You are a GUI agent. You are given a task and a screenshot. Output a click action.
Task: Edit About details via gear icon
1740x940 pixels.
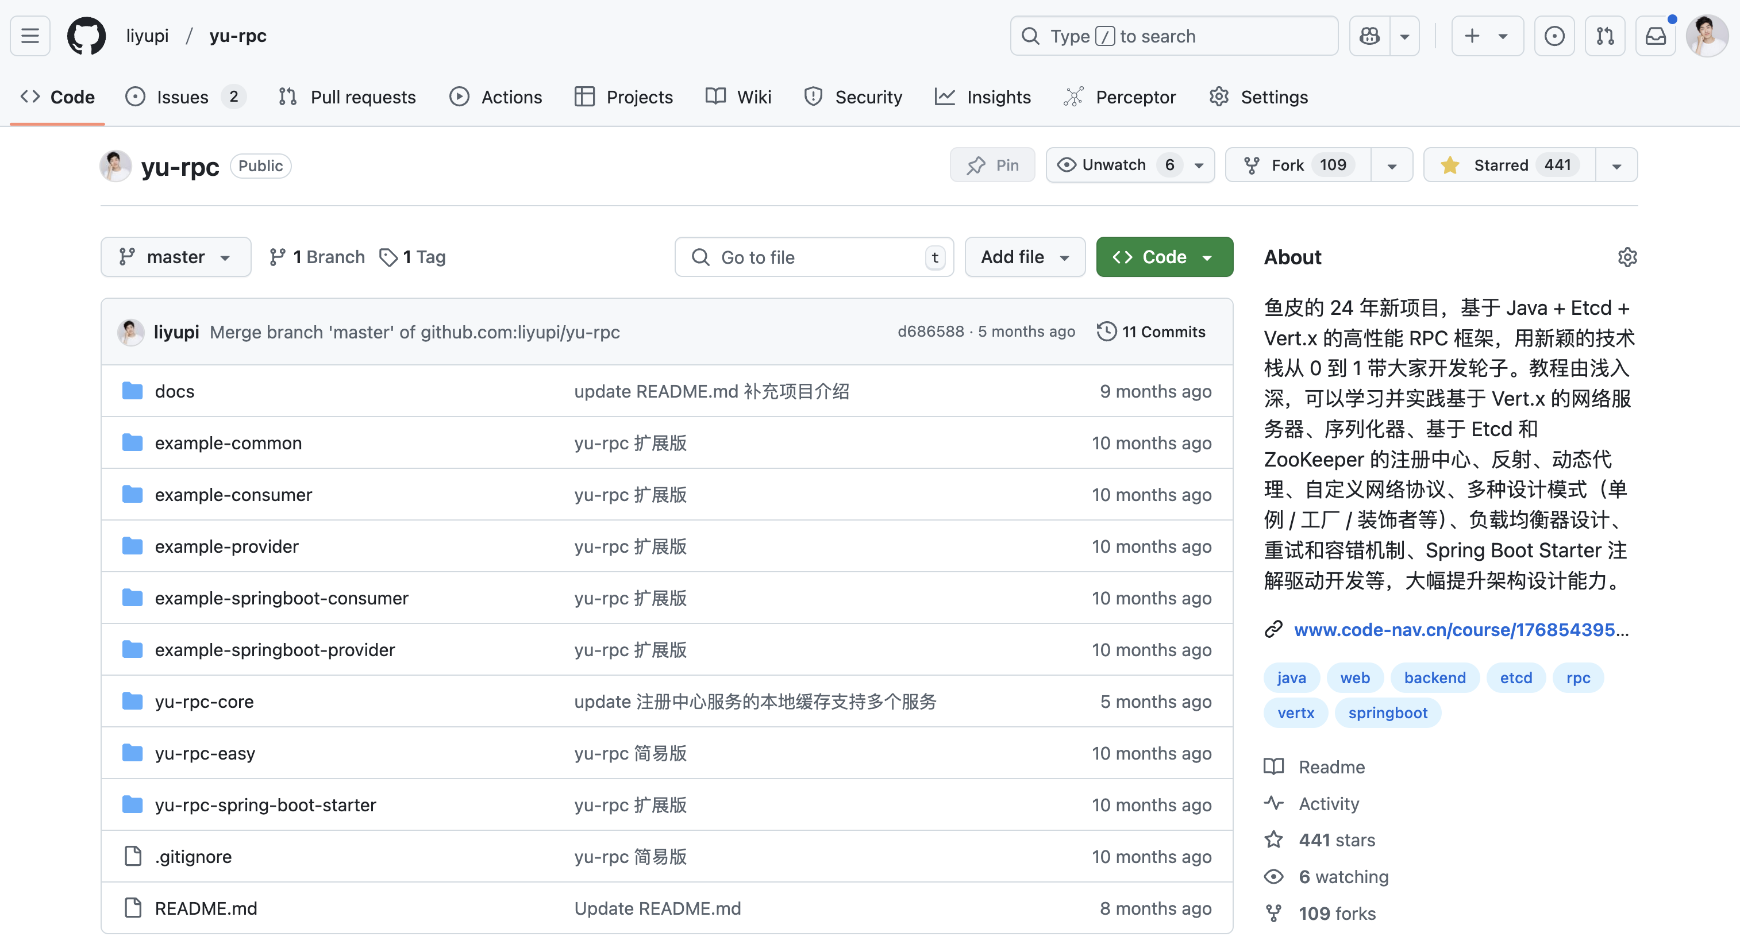(x=1627, y=257)
